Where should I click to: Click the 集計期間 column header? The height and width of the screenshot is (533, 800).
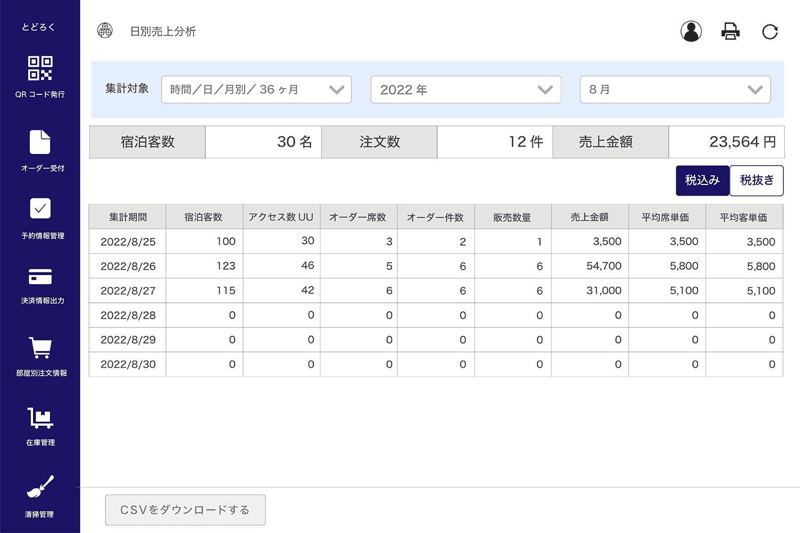(x=128, y=217)
